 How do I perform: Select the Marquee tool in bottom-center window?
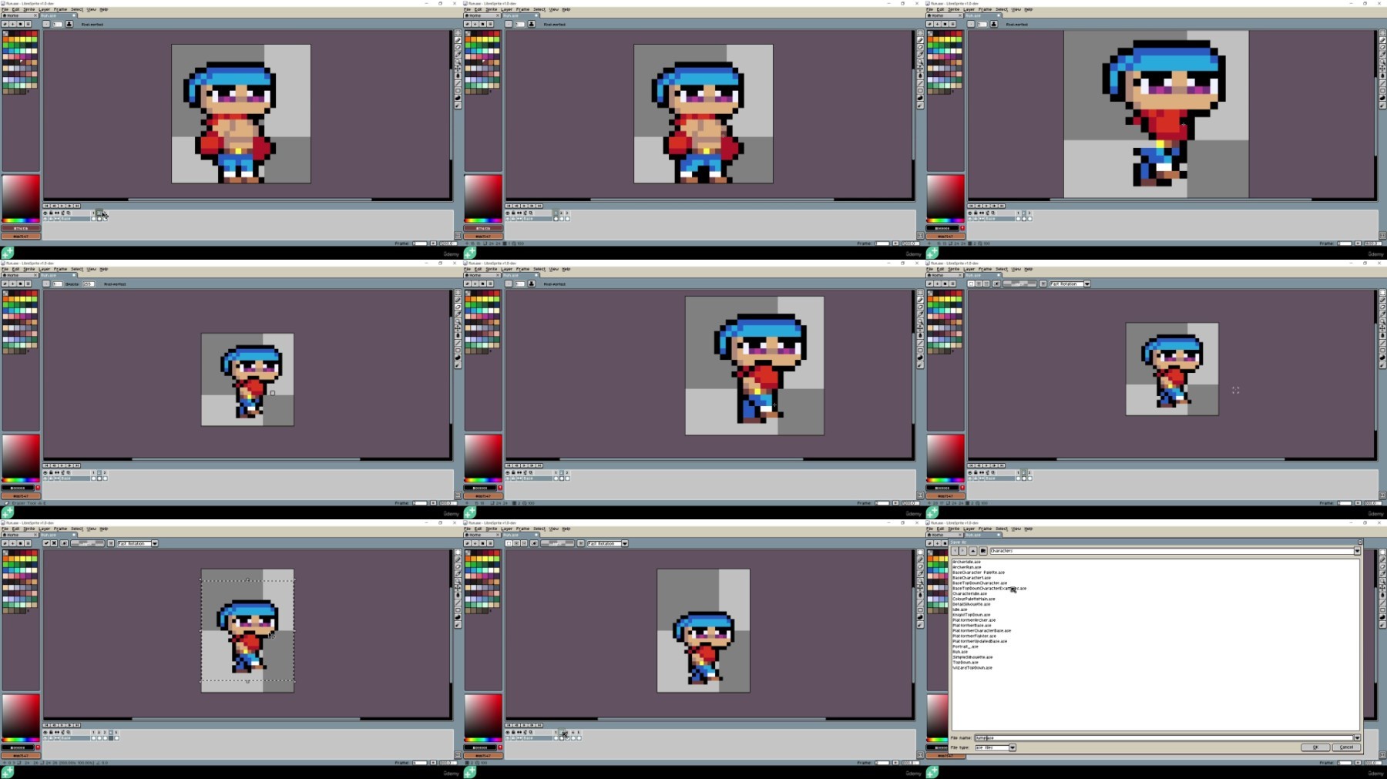coord(920,552)
